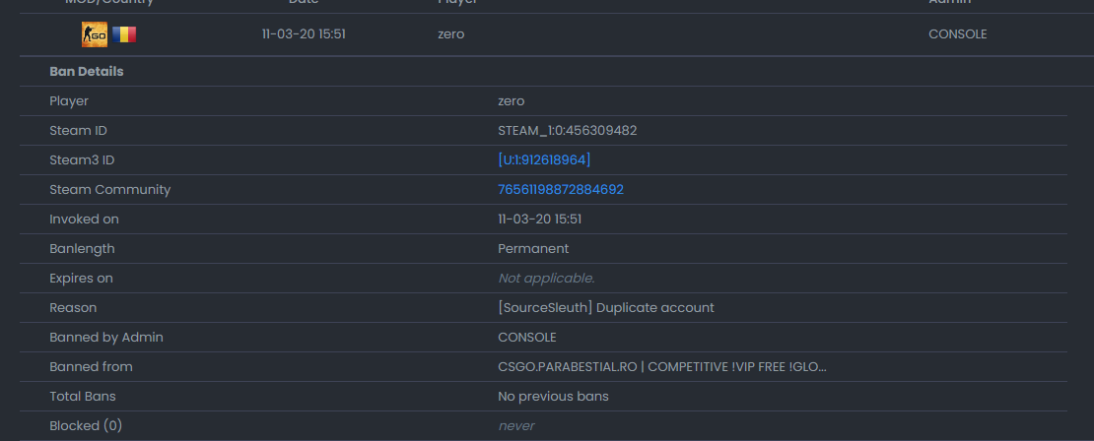This screenshot has width=1094, height=441.
Task: Click the Permanent banlength value
Action: click(x=533, y=249)
